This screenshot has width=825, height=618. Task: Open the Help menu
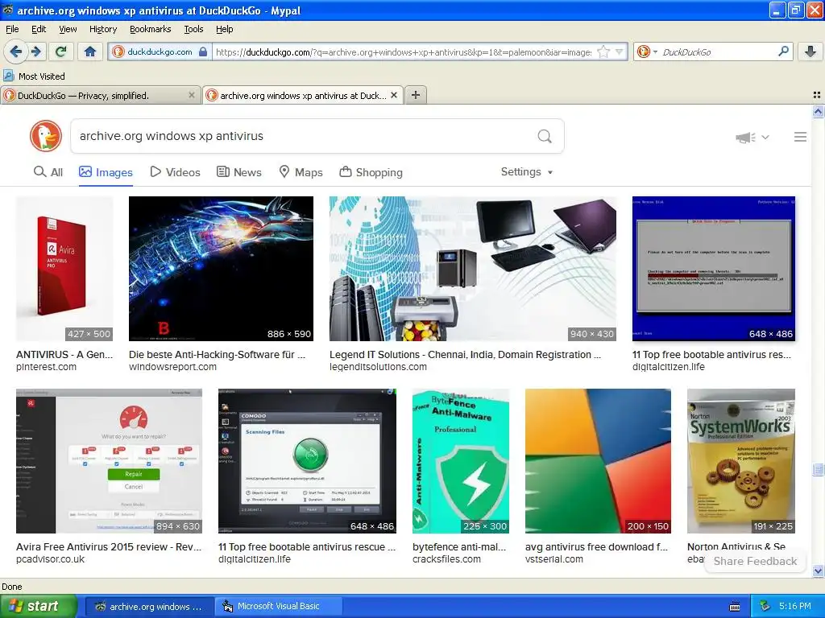(x=224, y=29)
